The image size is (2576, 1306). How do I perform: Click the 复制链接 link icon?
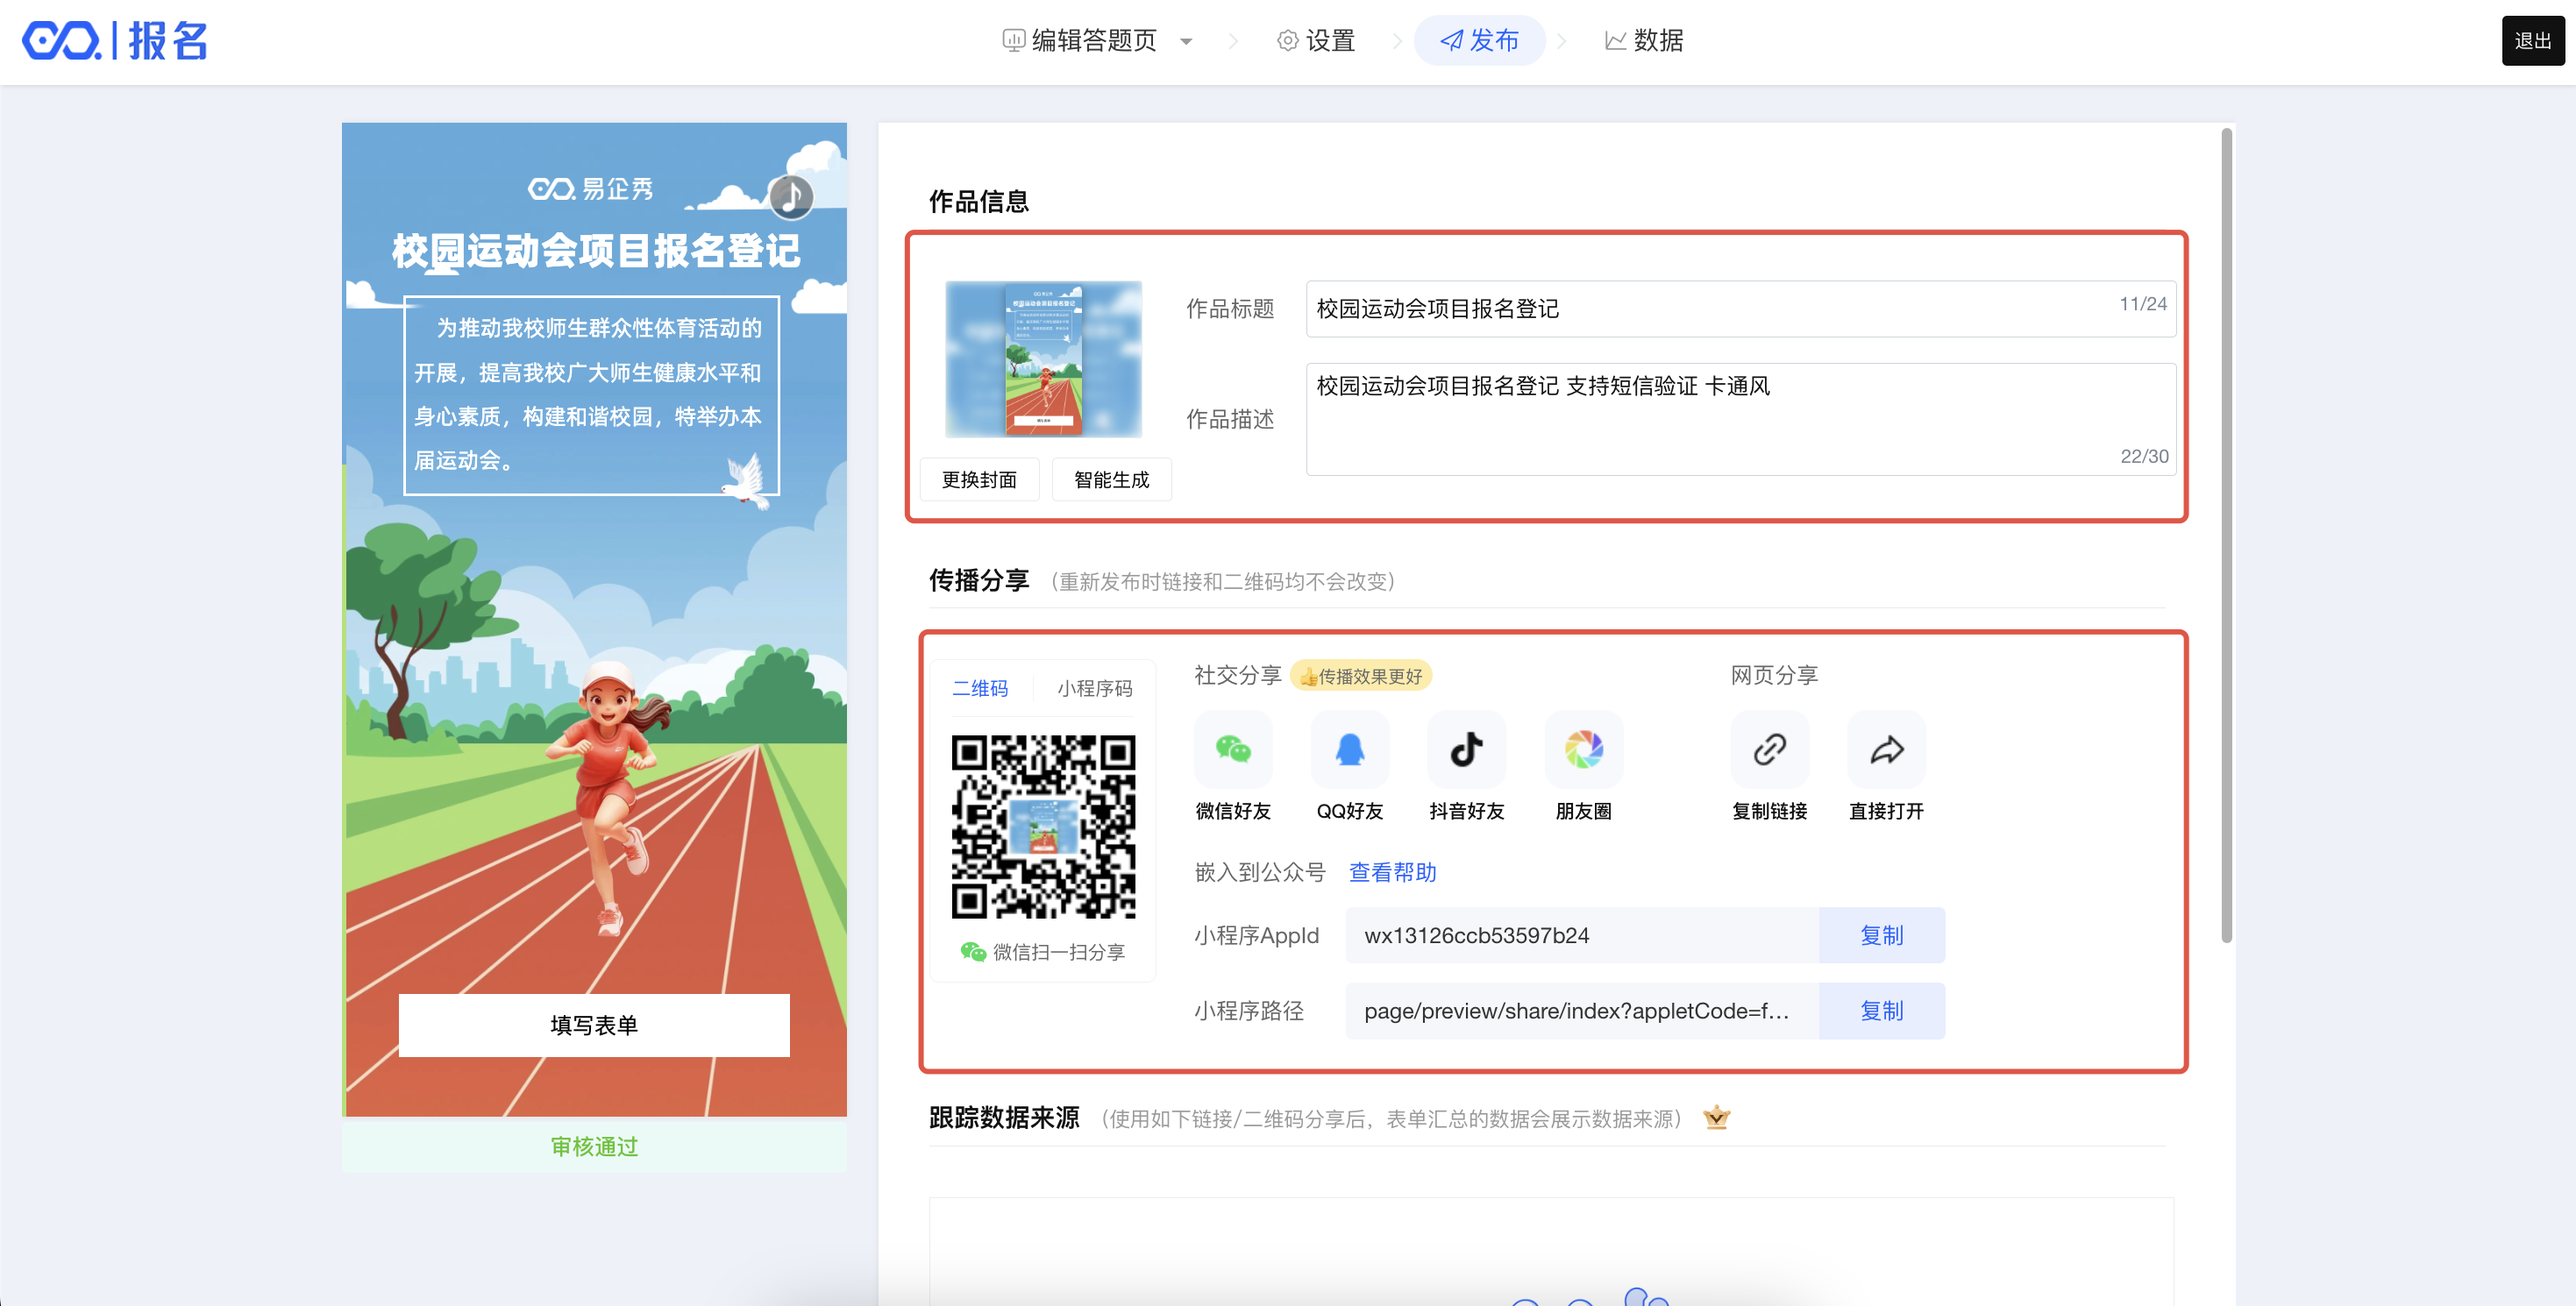1769,749
